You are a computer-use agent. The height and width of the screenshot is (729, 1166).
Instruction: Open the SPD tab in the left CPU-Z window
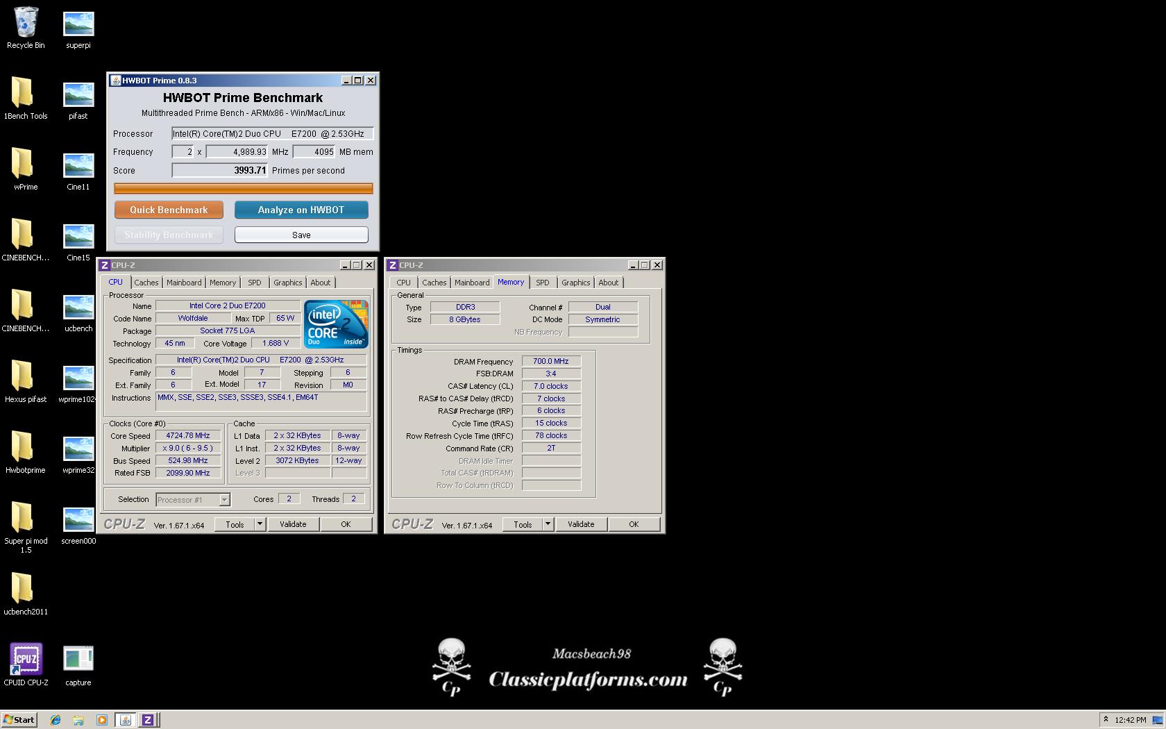pos(255,283)
